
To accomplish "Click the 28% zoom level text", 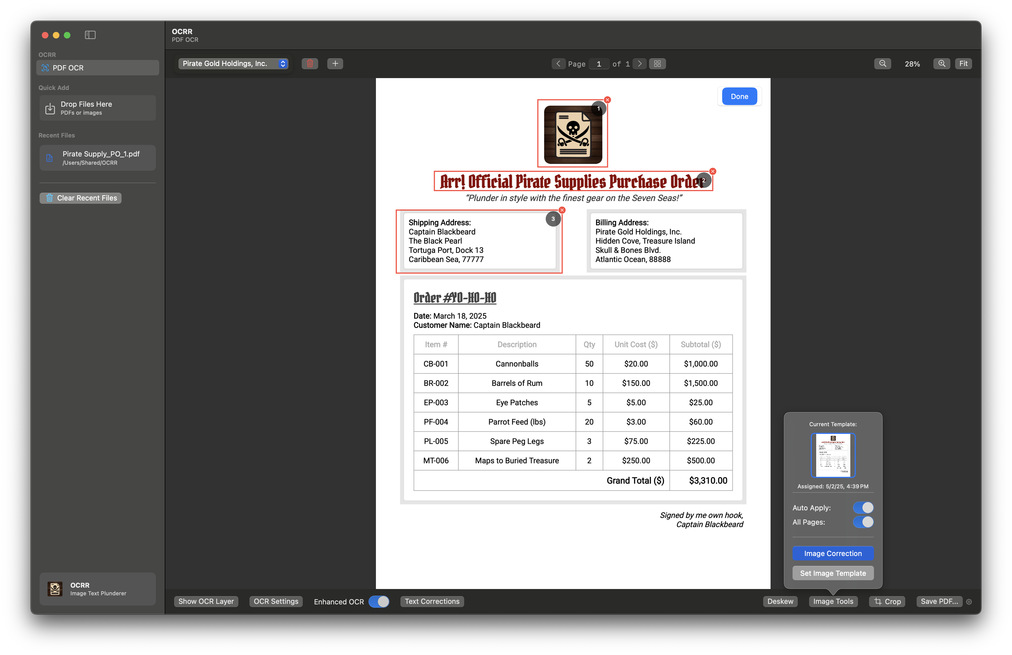I will (x=912, y=64).
